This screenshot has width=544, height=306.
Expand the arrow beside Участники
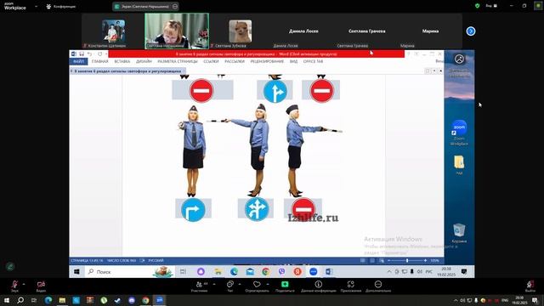tap(214, 284)
